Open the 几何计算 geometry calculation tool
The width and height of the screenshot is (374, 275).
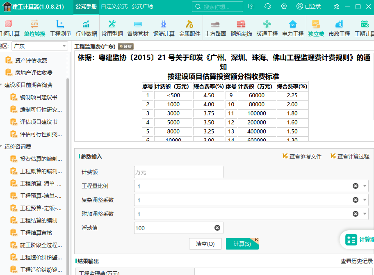(x=9, y=28)
